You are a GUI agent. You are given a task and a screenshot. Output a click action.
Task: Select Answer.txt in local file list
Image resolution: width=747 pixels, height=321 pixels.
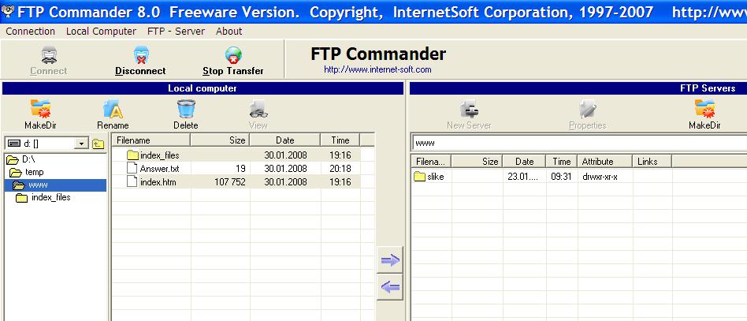point(159,169)
